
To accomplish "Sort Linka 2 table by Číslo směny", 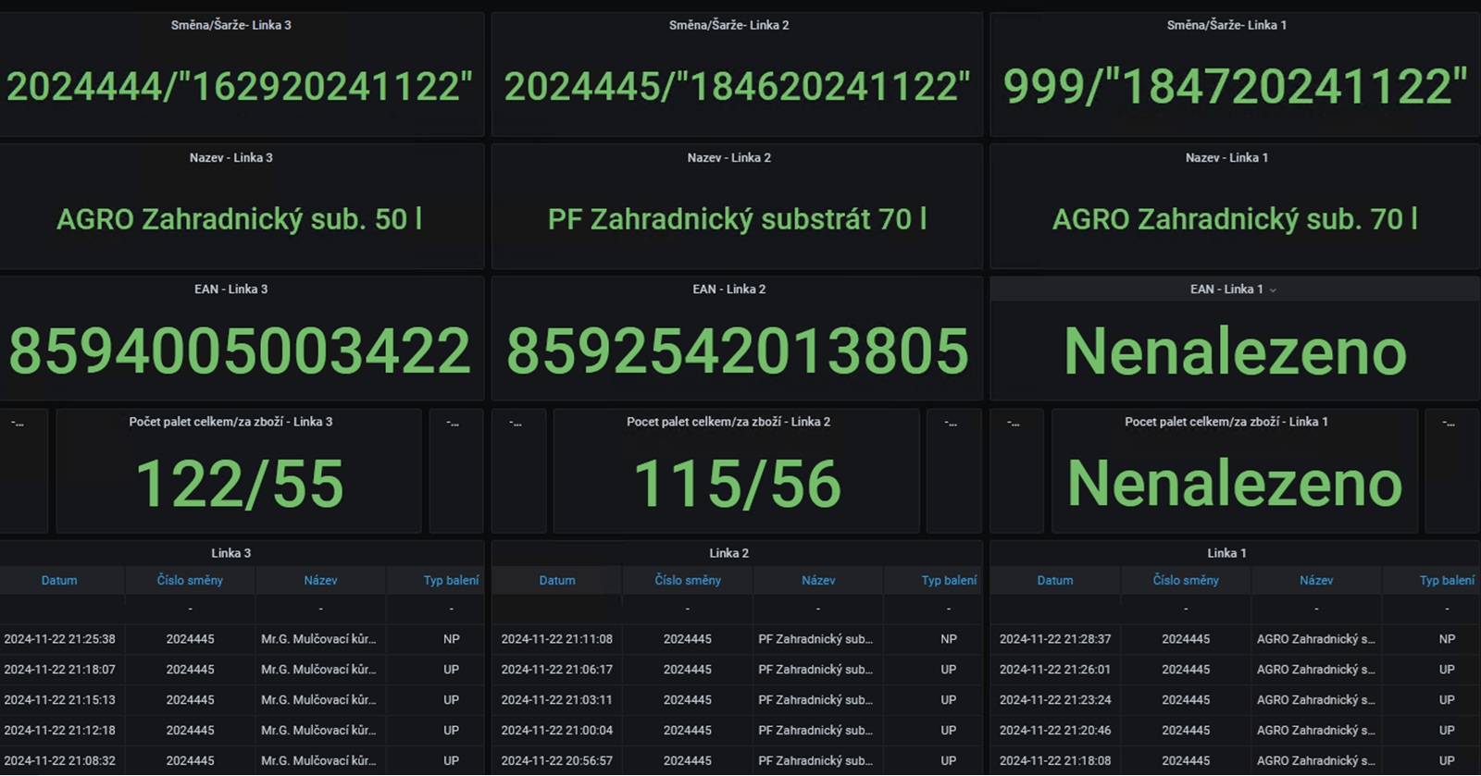I will [x=688, y=581].
